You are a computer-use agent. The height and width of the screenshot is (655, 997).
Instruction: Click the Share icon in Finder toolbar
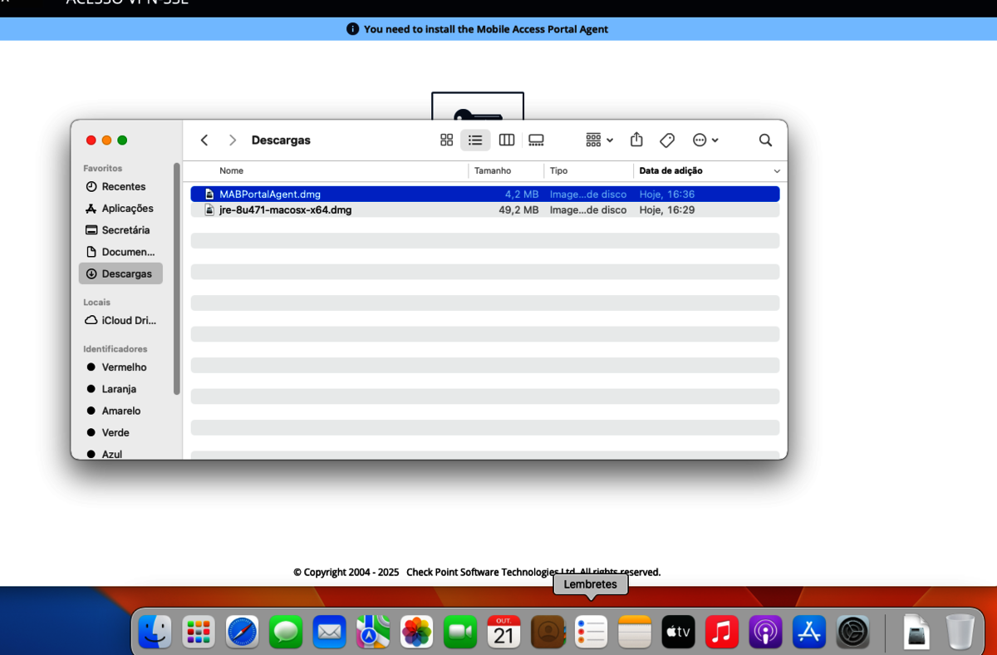point(636,140)
